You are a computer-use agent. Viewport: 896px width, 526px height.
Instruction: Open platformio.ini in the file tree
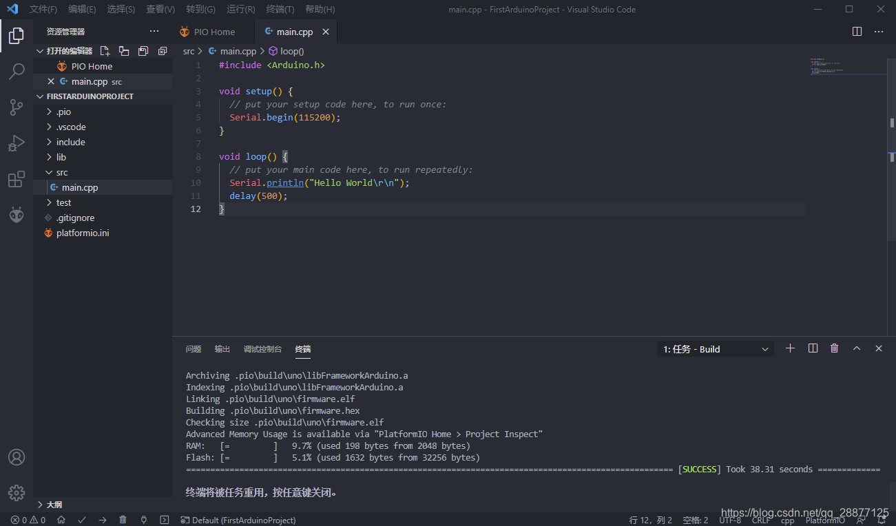103,233
